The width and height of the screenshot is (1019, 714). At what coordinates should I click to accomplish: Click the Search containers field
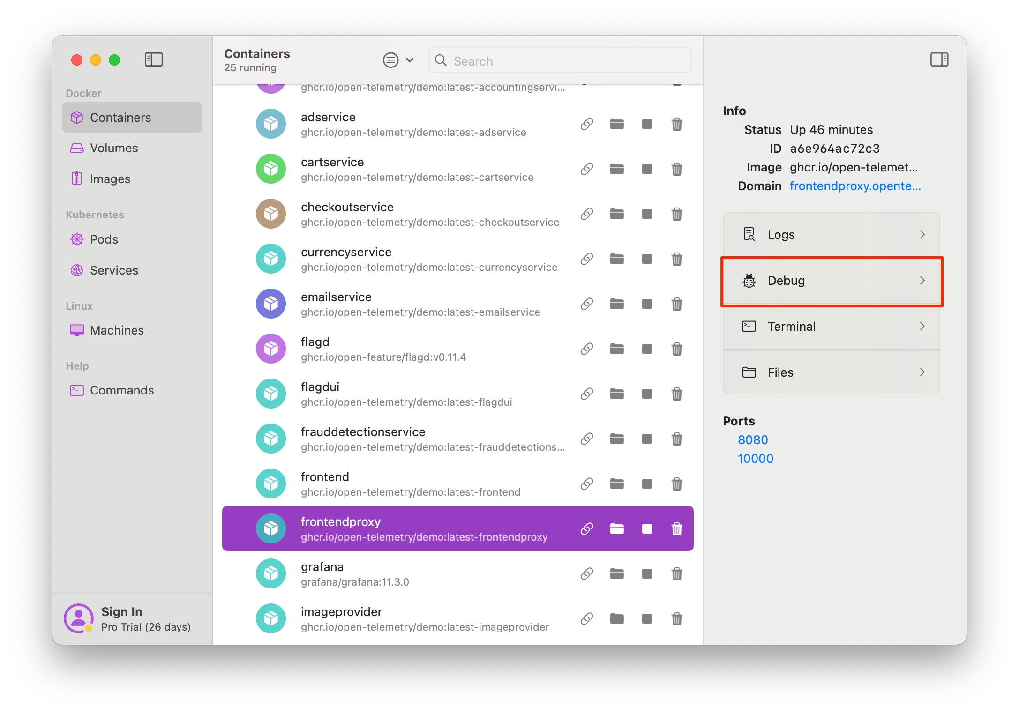(560, 60)
